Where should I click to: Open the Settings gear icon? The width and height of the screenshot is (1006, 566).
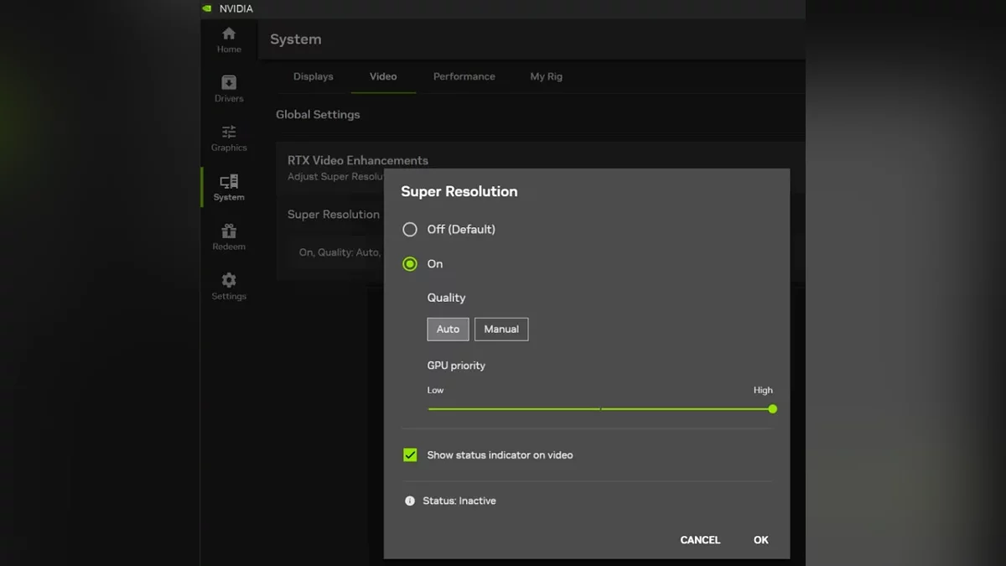coord(229,281)
